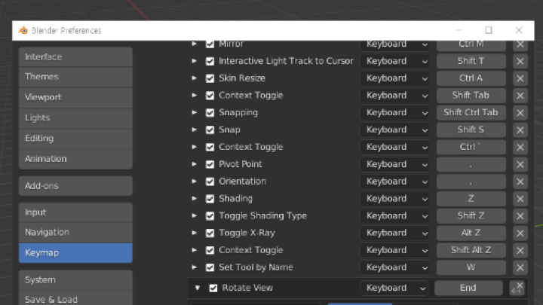Go to the Lights section

[75, 117]
